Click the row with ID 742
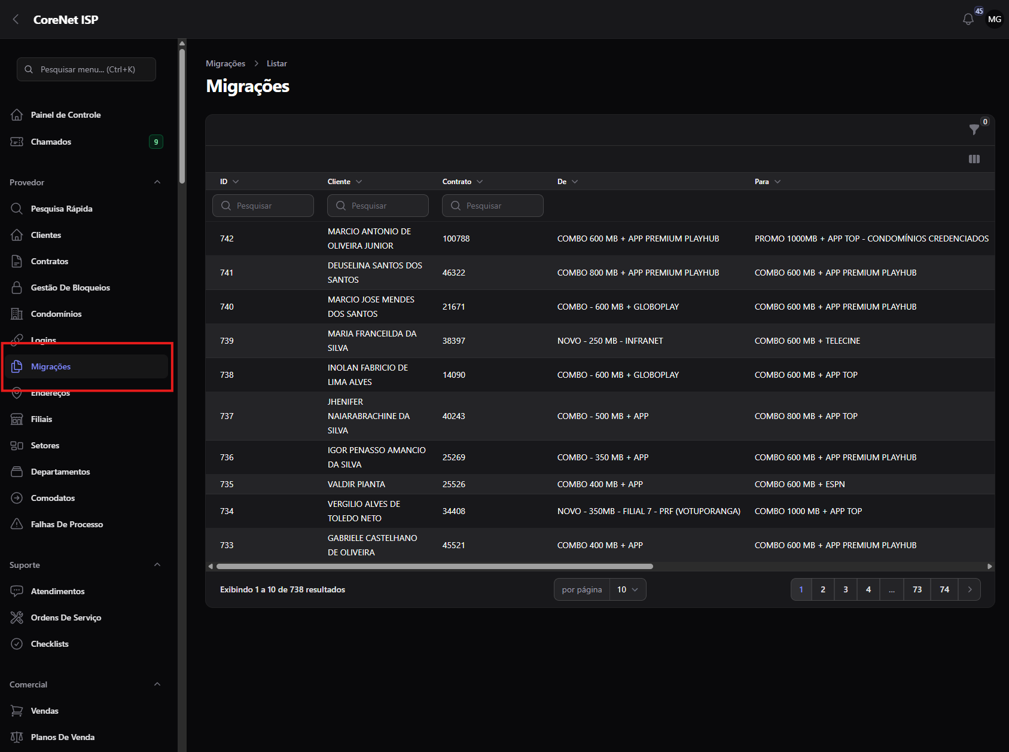 [x=600, y=239]
